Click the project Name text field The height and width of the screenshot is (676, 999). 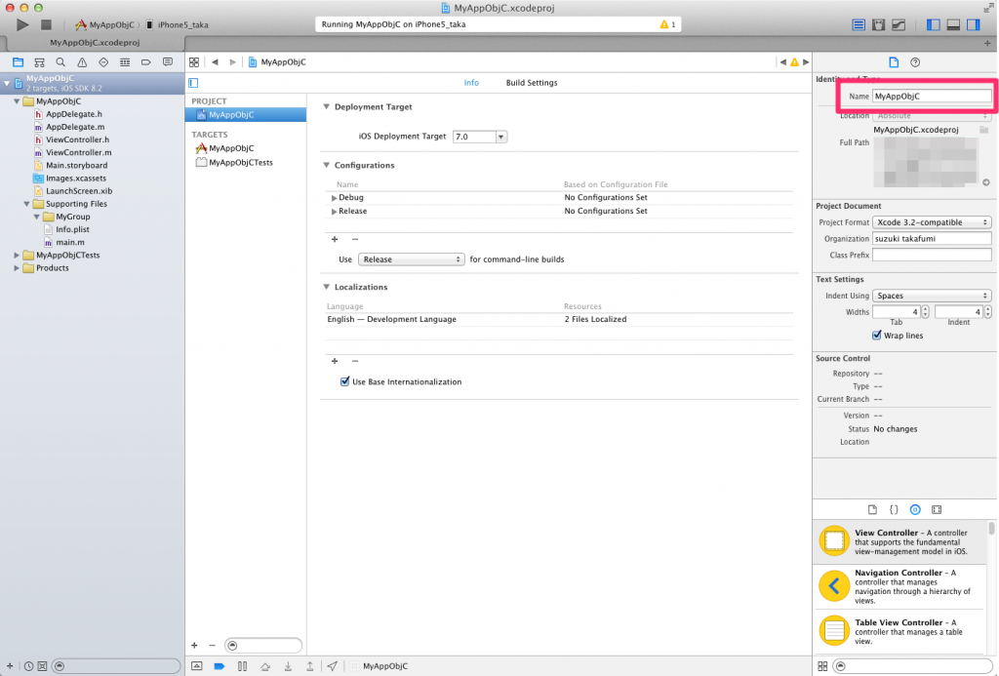[931, 97]
